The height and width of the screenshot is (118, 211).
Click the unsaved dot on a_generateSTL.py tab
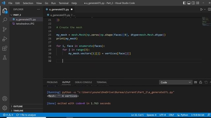coord(72,10)
